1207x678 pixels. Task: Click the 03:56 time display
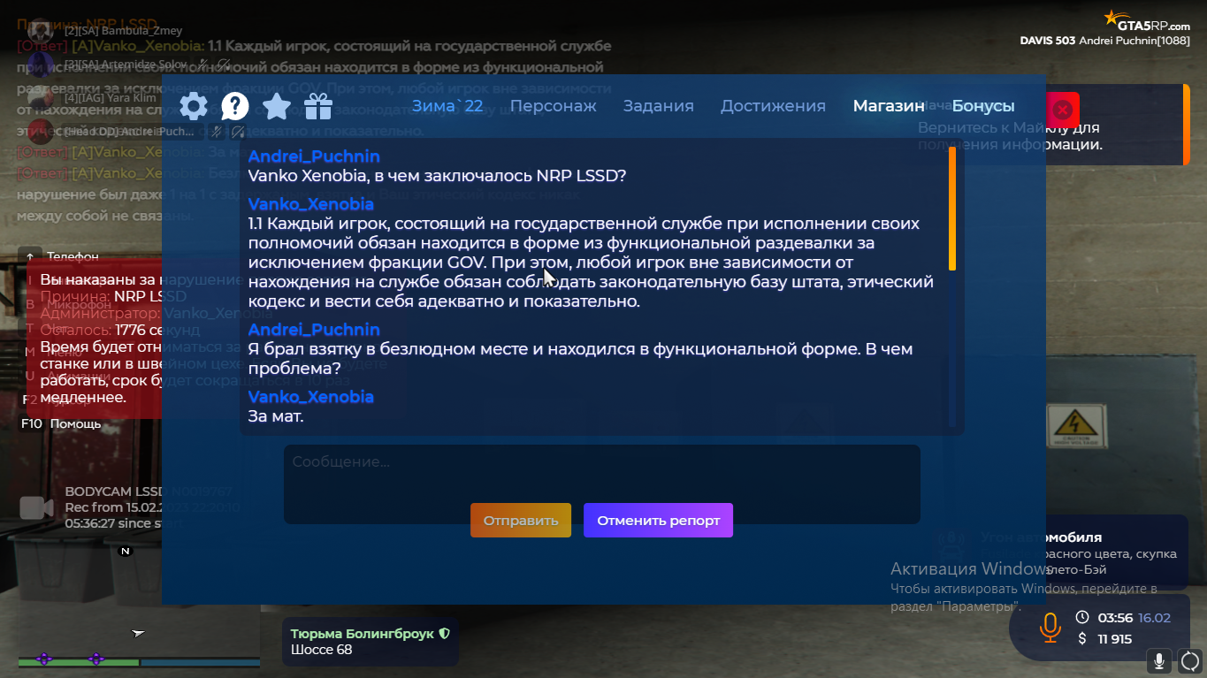(x=1115, y=618)
